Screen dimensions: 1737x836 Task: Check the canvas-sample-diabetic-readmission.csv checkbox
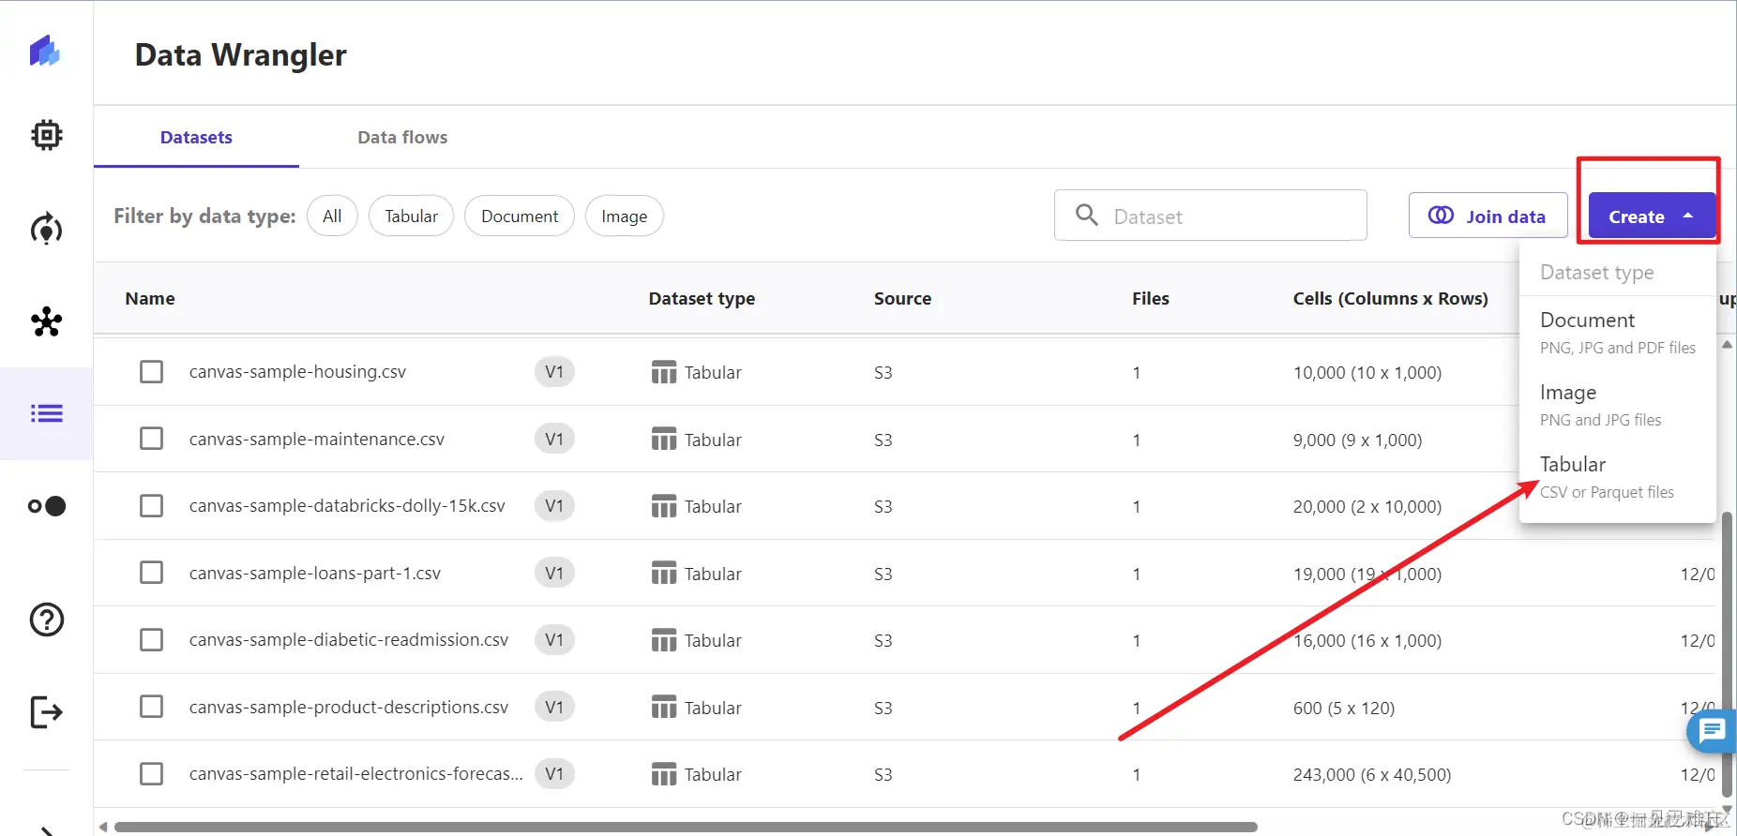151,640
